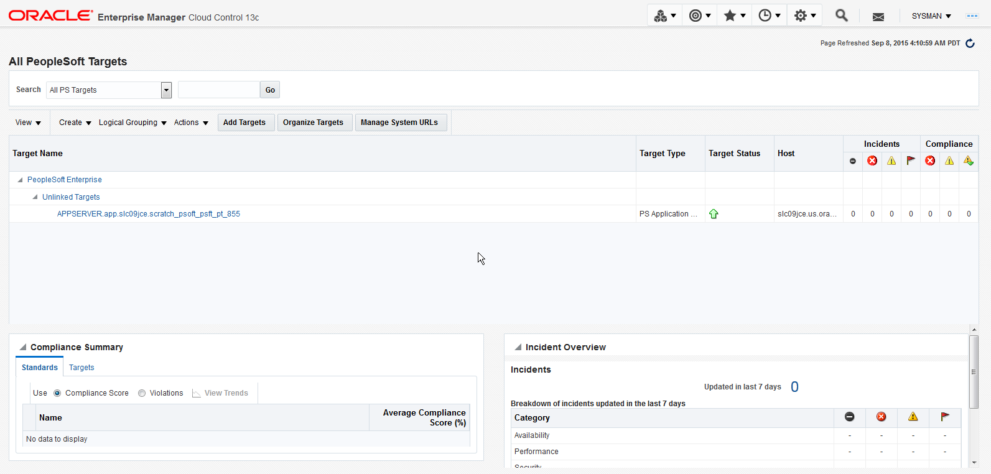Click critical icon in Incident Overview Category header

tap(882, 417)
